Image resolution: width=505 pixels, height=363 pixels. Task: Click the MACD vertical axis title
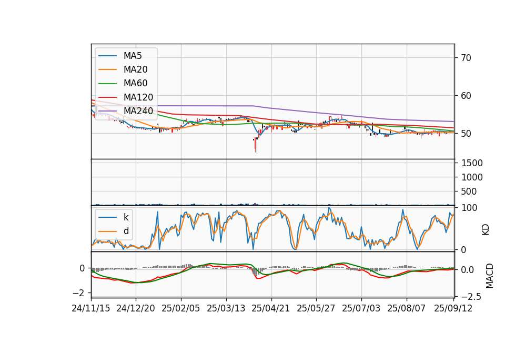[490, 276]
